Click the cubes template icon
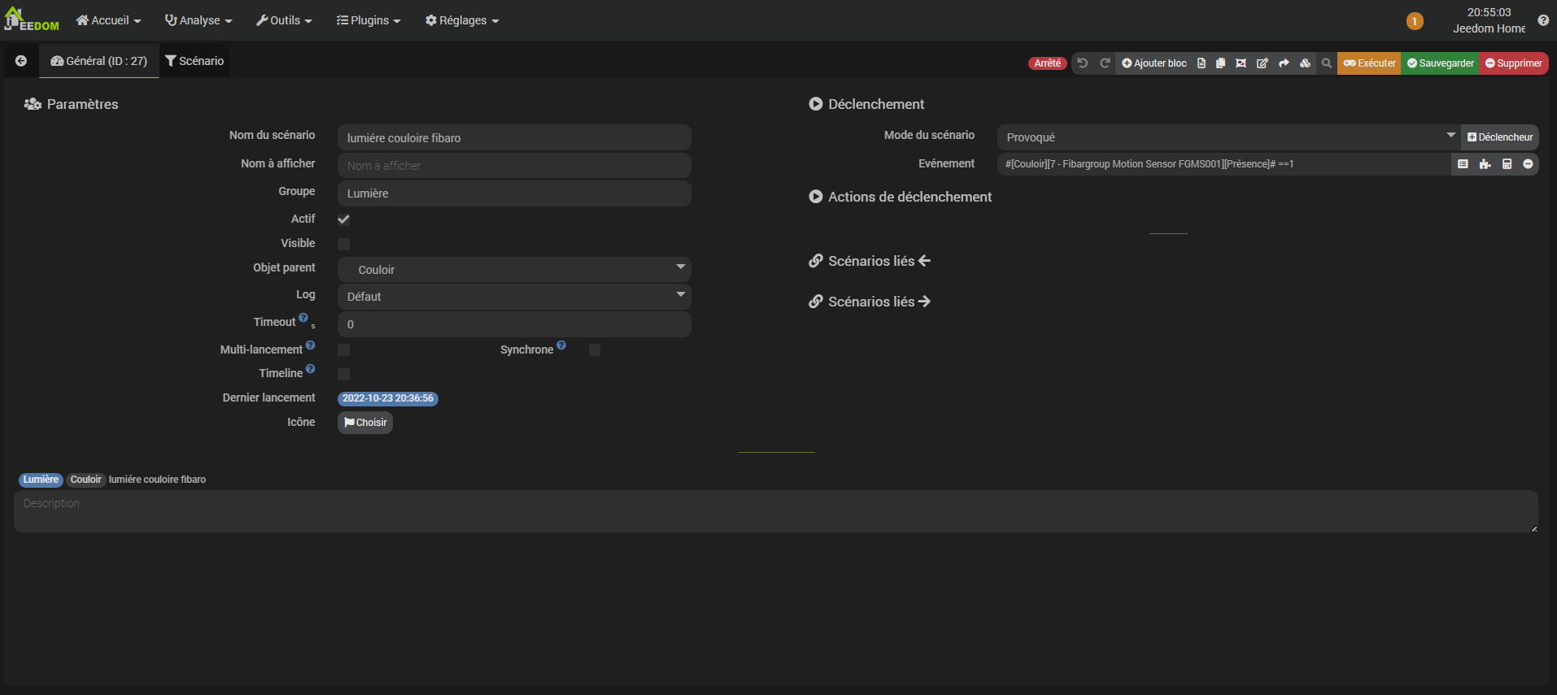 point(1305,63)
